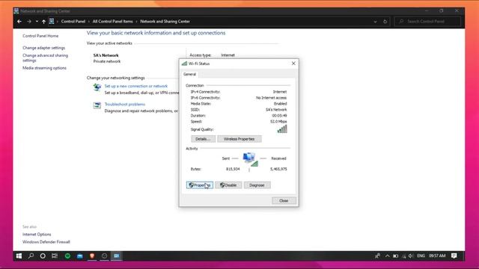The height and width of the screenshot is (269, 479).
Task: Open Task View on the taskbar
Action: click(55, 256)
